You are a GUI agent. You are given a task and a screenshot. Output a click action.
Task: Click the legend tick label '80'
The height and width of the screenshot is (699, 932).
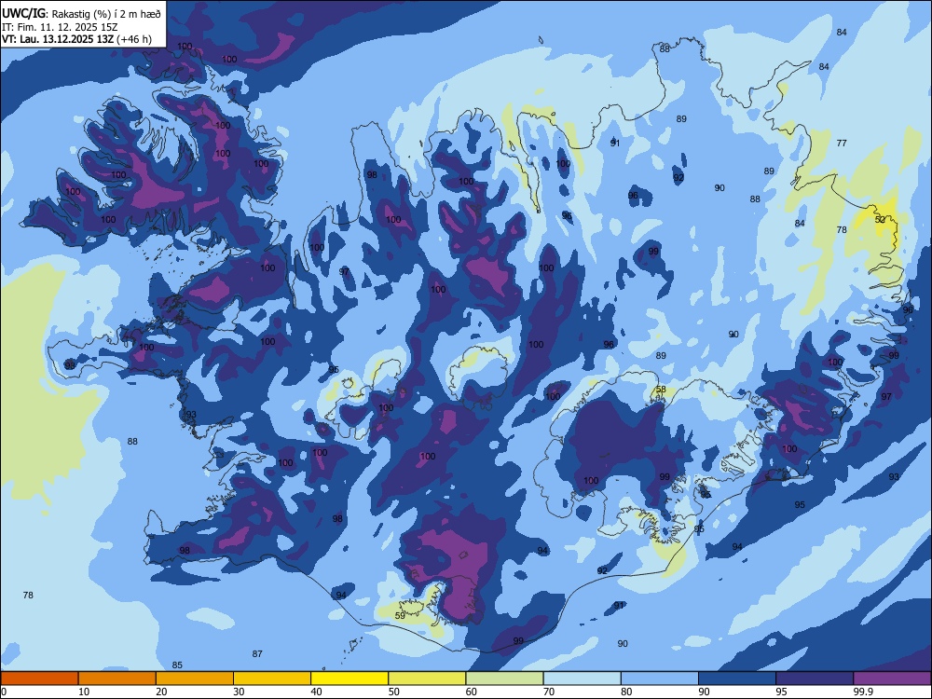click(x=626, y=692)
